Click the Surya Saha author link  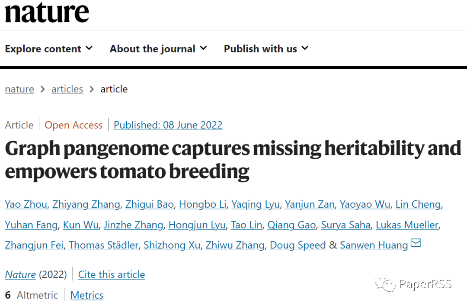(x=346, y=225)
